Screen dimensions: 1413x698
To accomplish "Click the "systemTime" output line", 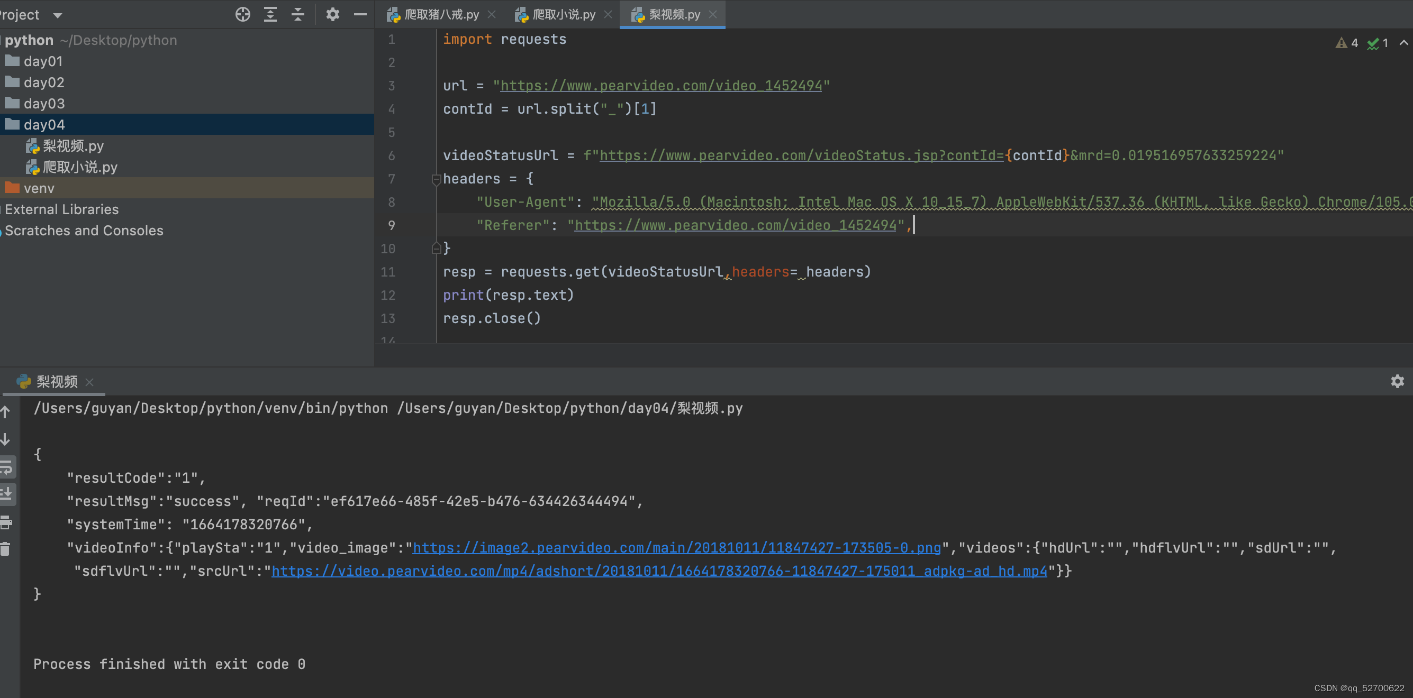I will coord(190,525).
